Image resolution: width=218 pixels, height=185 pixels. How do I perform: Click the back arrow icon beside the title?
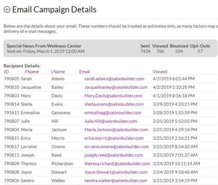[7, 10]
